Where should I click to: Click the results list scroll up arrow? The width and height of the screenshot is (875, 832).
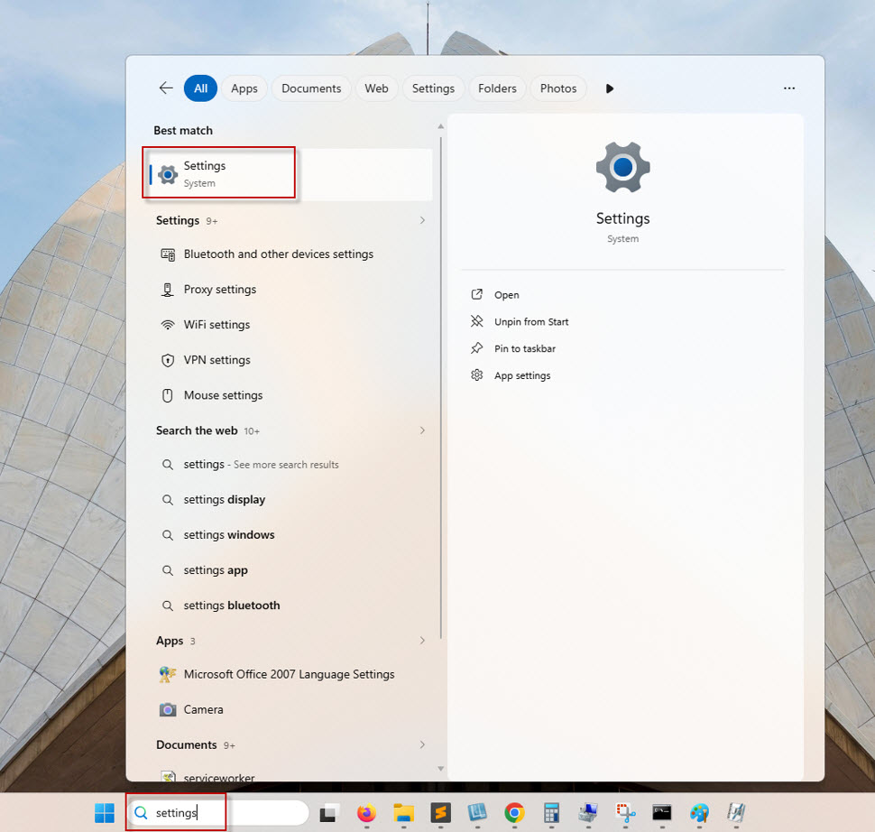(440, 126)
